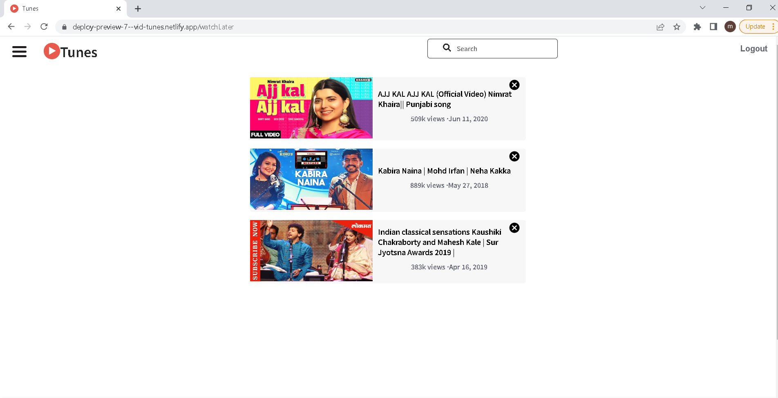Image resolution: width=778 pixels, height=398 pixels.
Task: Click the share icon in the address bar
Action: pos(660,27)
